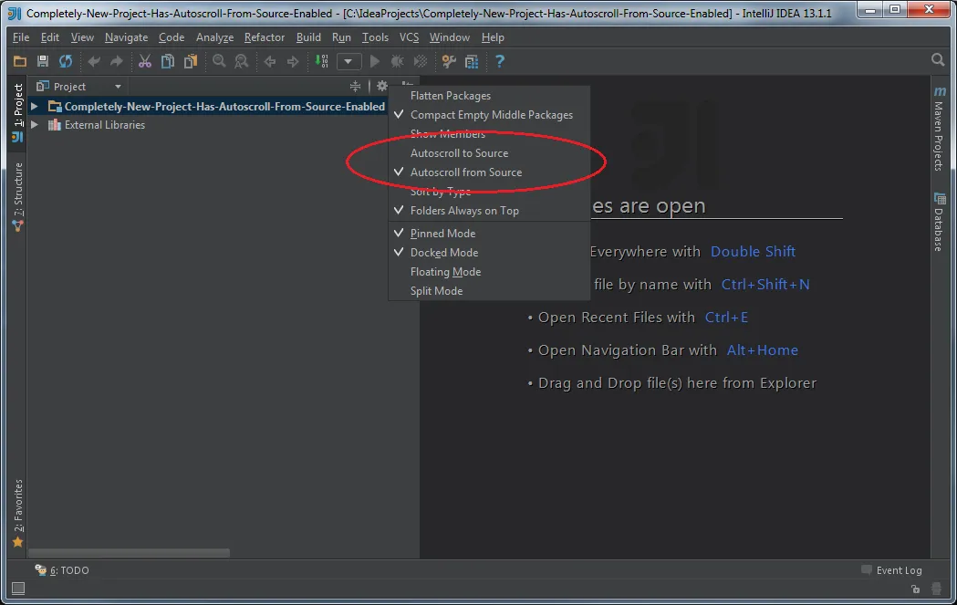Open the Maven Projects side tab

[x=939, y=129]
